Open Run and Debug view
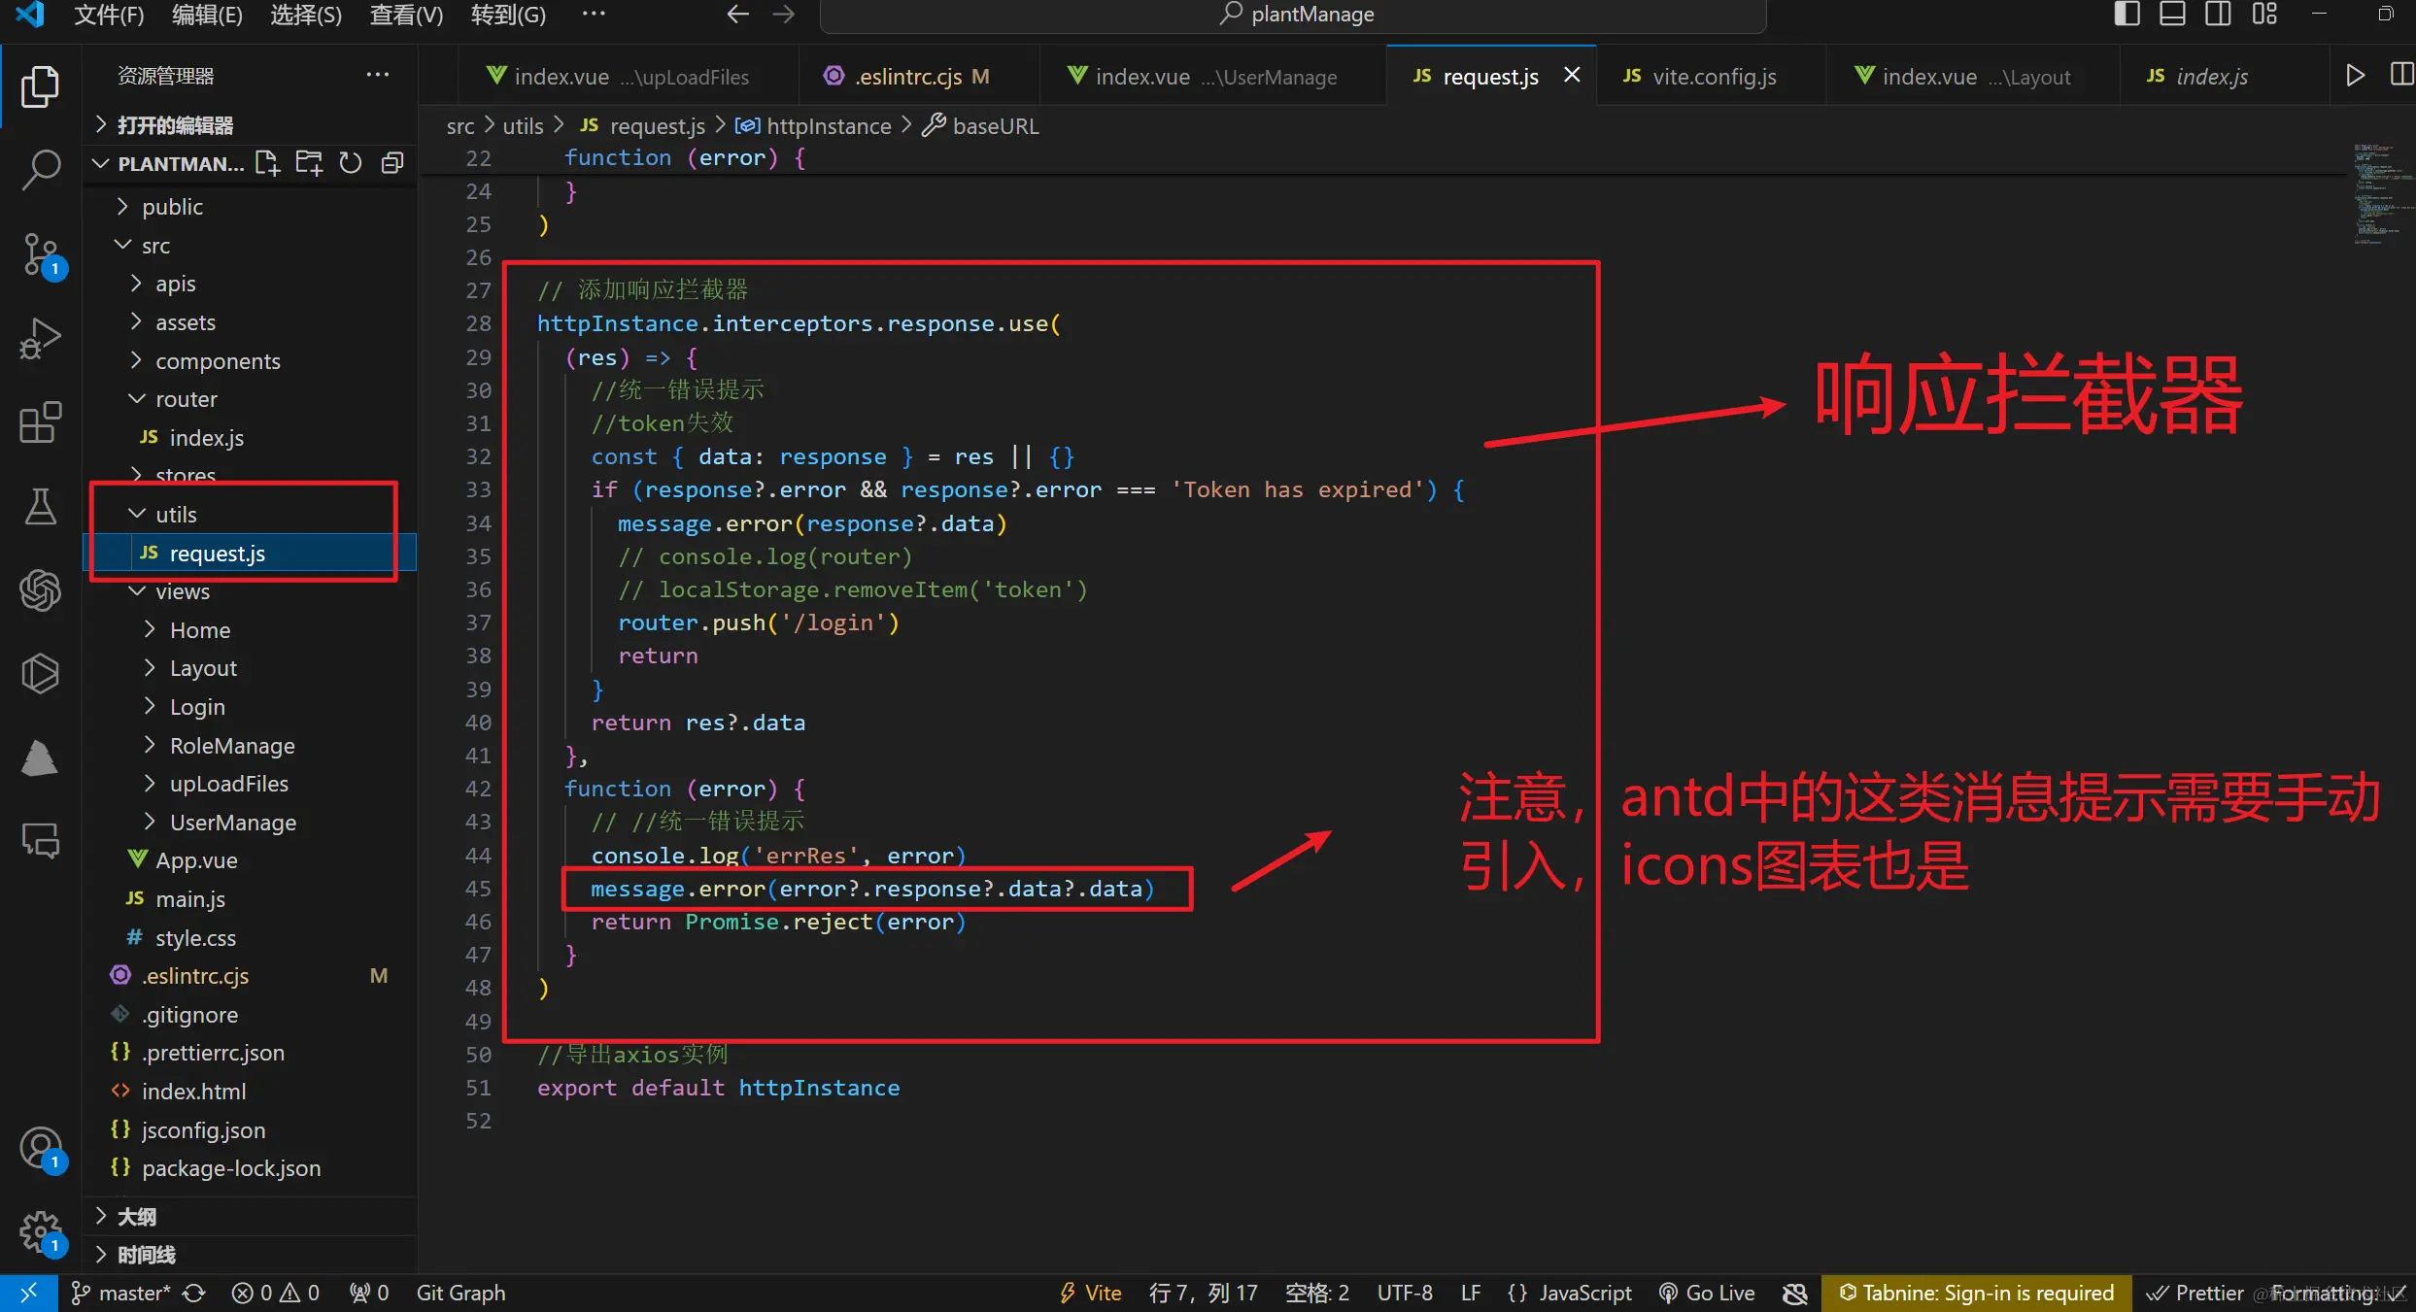The height and width of the screenshot is (1312, 2416). coord(40,338)
